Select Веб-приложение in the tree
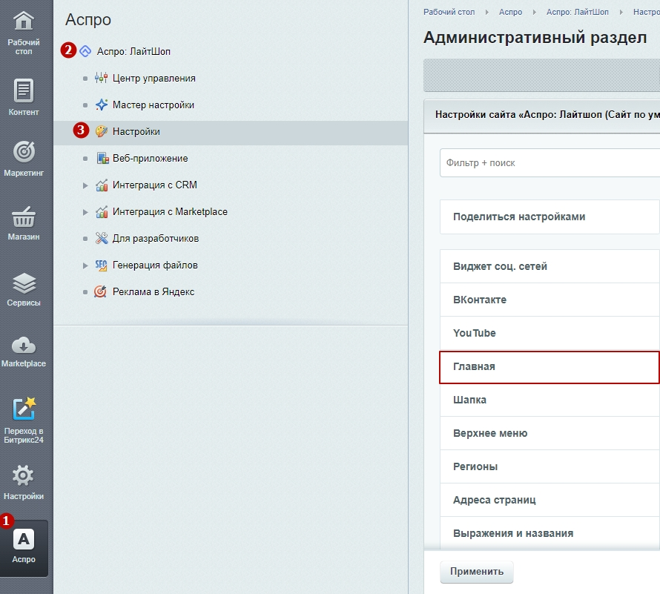The image size is (660, 594). 151,158
